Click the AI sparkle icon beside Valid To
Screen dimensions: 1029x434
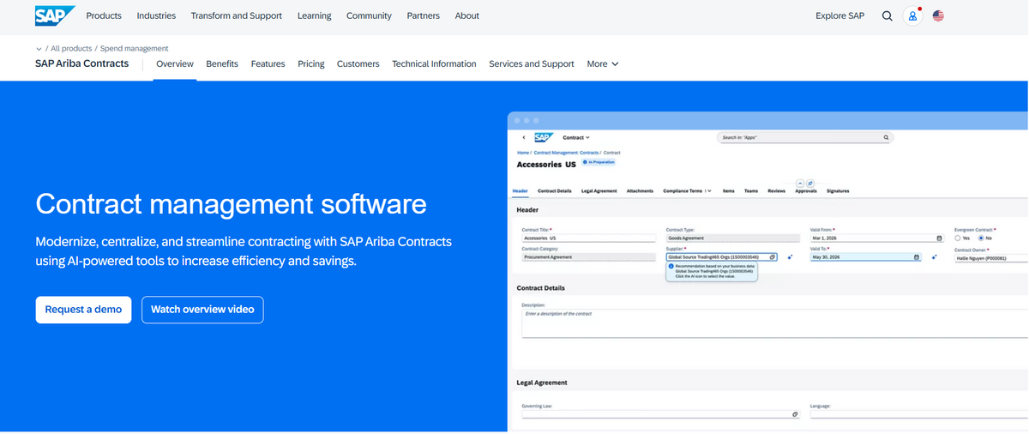(933, 257)
